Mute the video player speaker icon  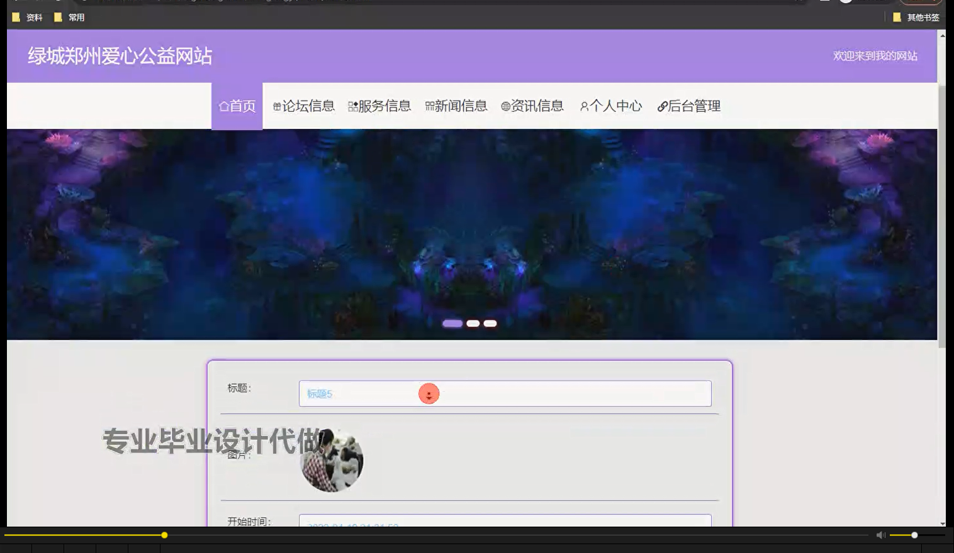point(881,535)
